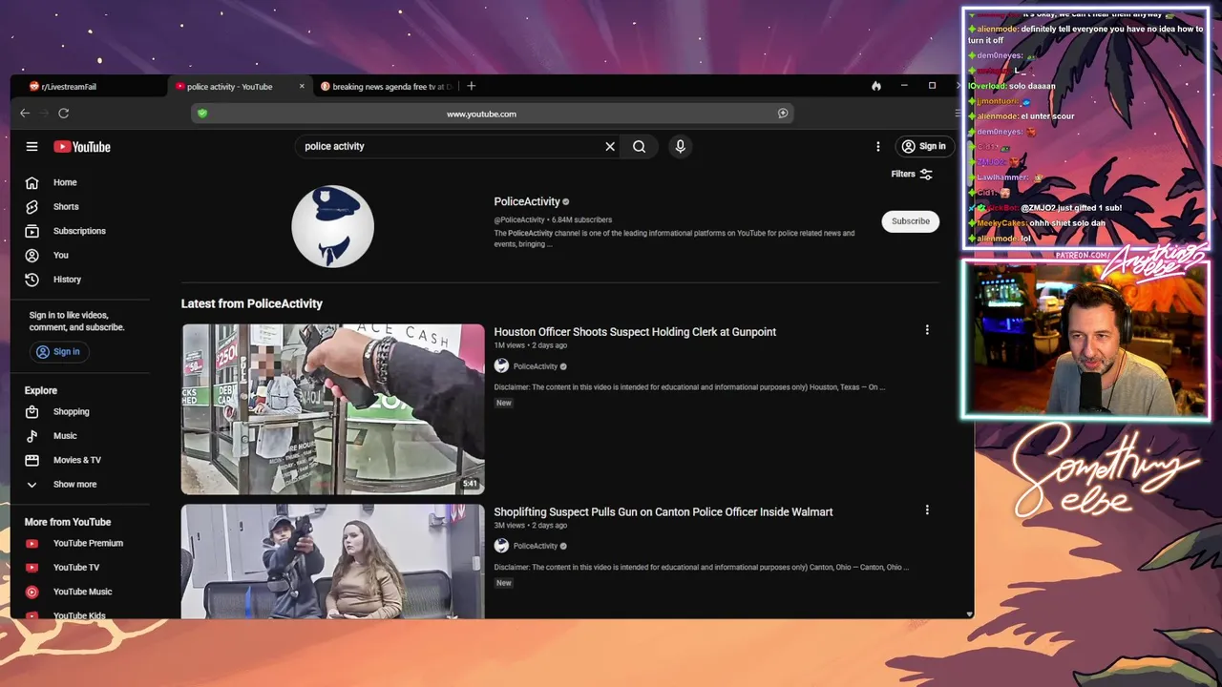The image size is (1222, 687).
Task: Click the reader icon at address bar end
Action: pos(783,114)
